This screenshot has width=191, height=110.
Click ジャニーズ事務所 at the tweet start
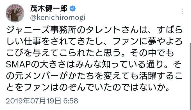(x=41, y=30)
